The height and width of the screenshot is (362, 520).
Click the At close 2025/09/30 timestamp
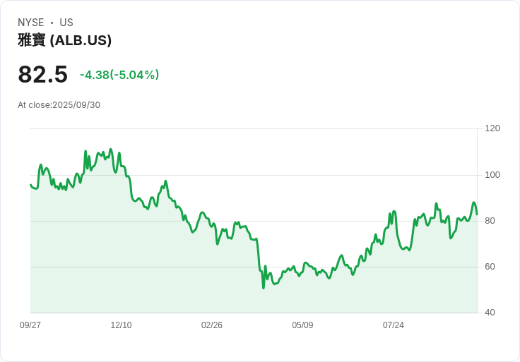point(59,105)
